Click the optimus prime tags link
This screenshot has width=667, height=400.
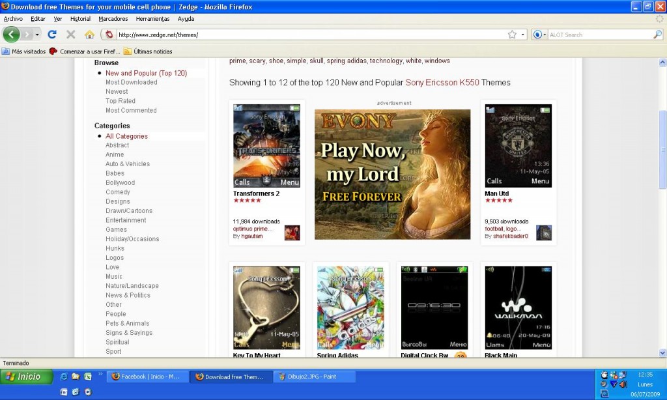click(252, 229)
